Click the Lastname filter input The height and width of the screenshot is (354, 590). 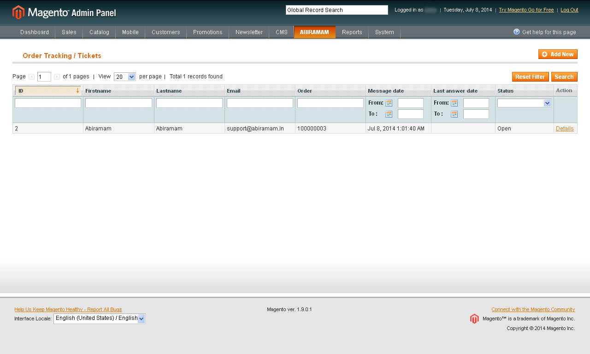[x=189, y=103]
